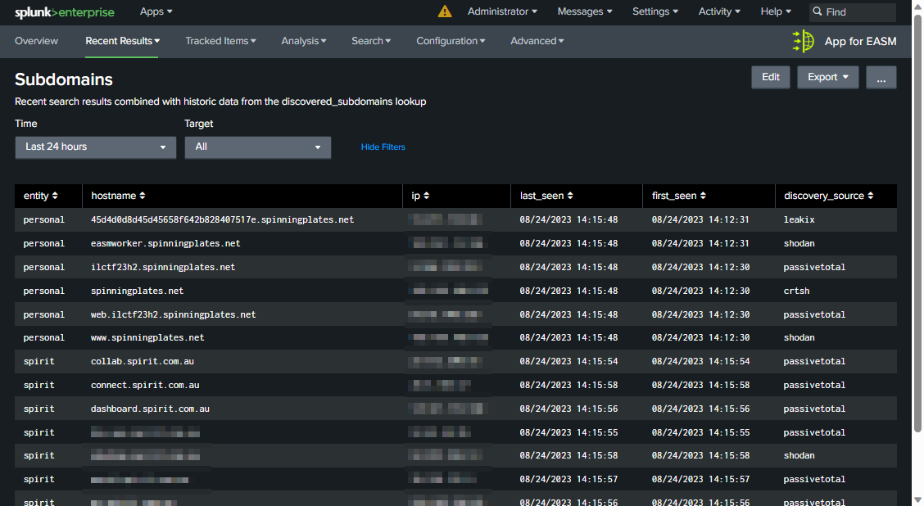
Task: Click hostname www.spinningplates.net
Action: coord(147,337)
